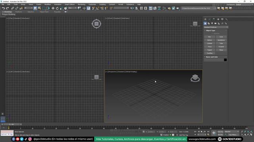Screen dimensions: 254x142
Task: Select the Geometry category icon
Action: pyautogui.click(x=205, y=24)
